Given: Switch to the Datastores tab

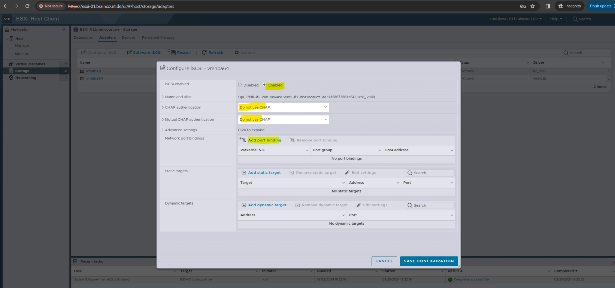Looking at the screenshot, I should coord(83,38).
